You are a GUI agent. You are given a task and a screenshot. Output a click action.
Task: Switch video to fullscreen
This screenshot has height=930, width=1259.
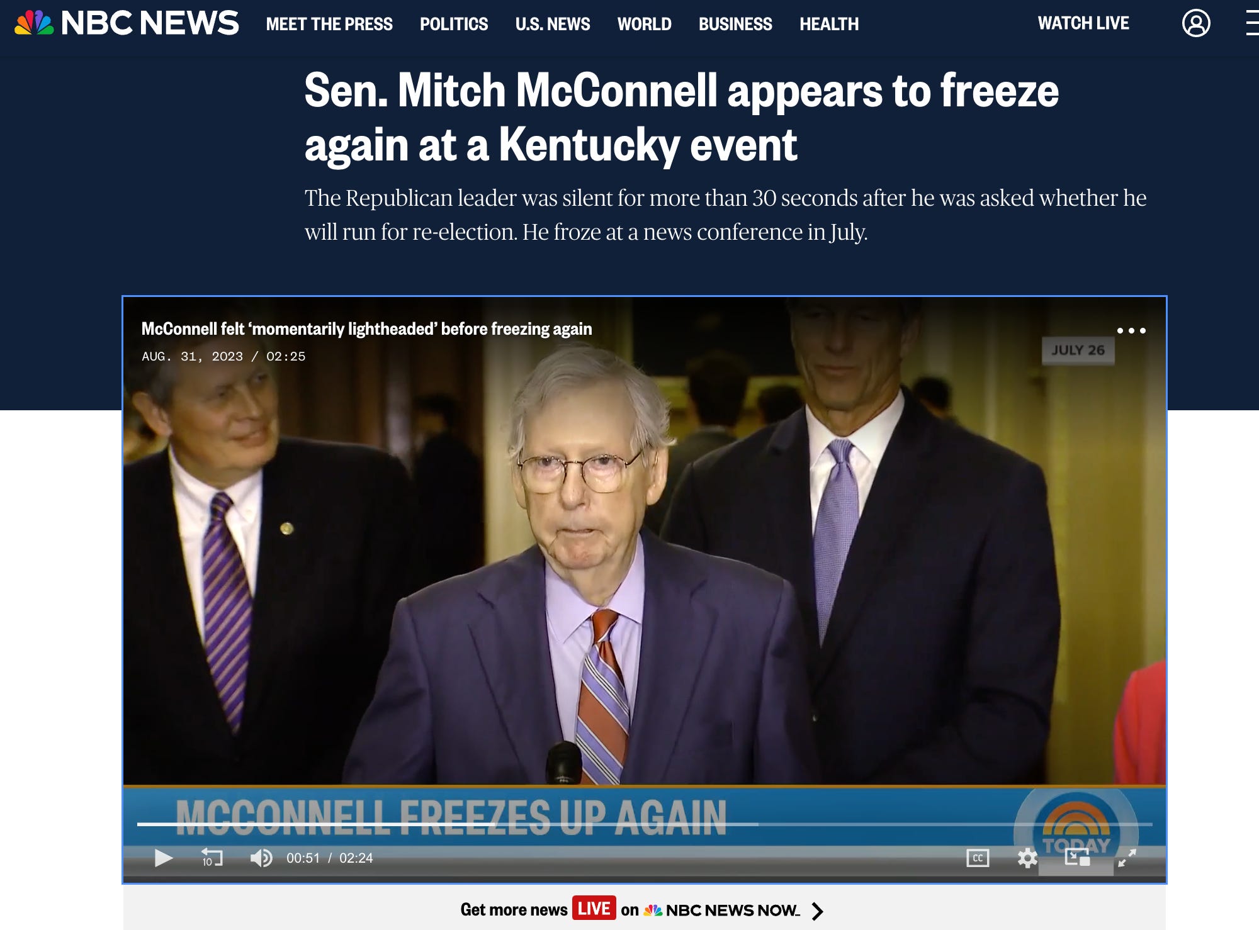point(1127,858)
